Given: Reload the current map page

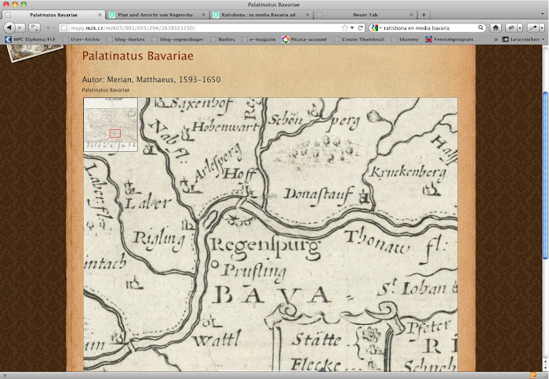Looking at the screenshot, I should click(x=362, y=27).
